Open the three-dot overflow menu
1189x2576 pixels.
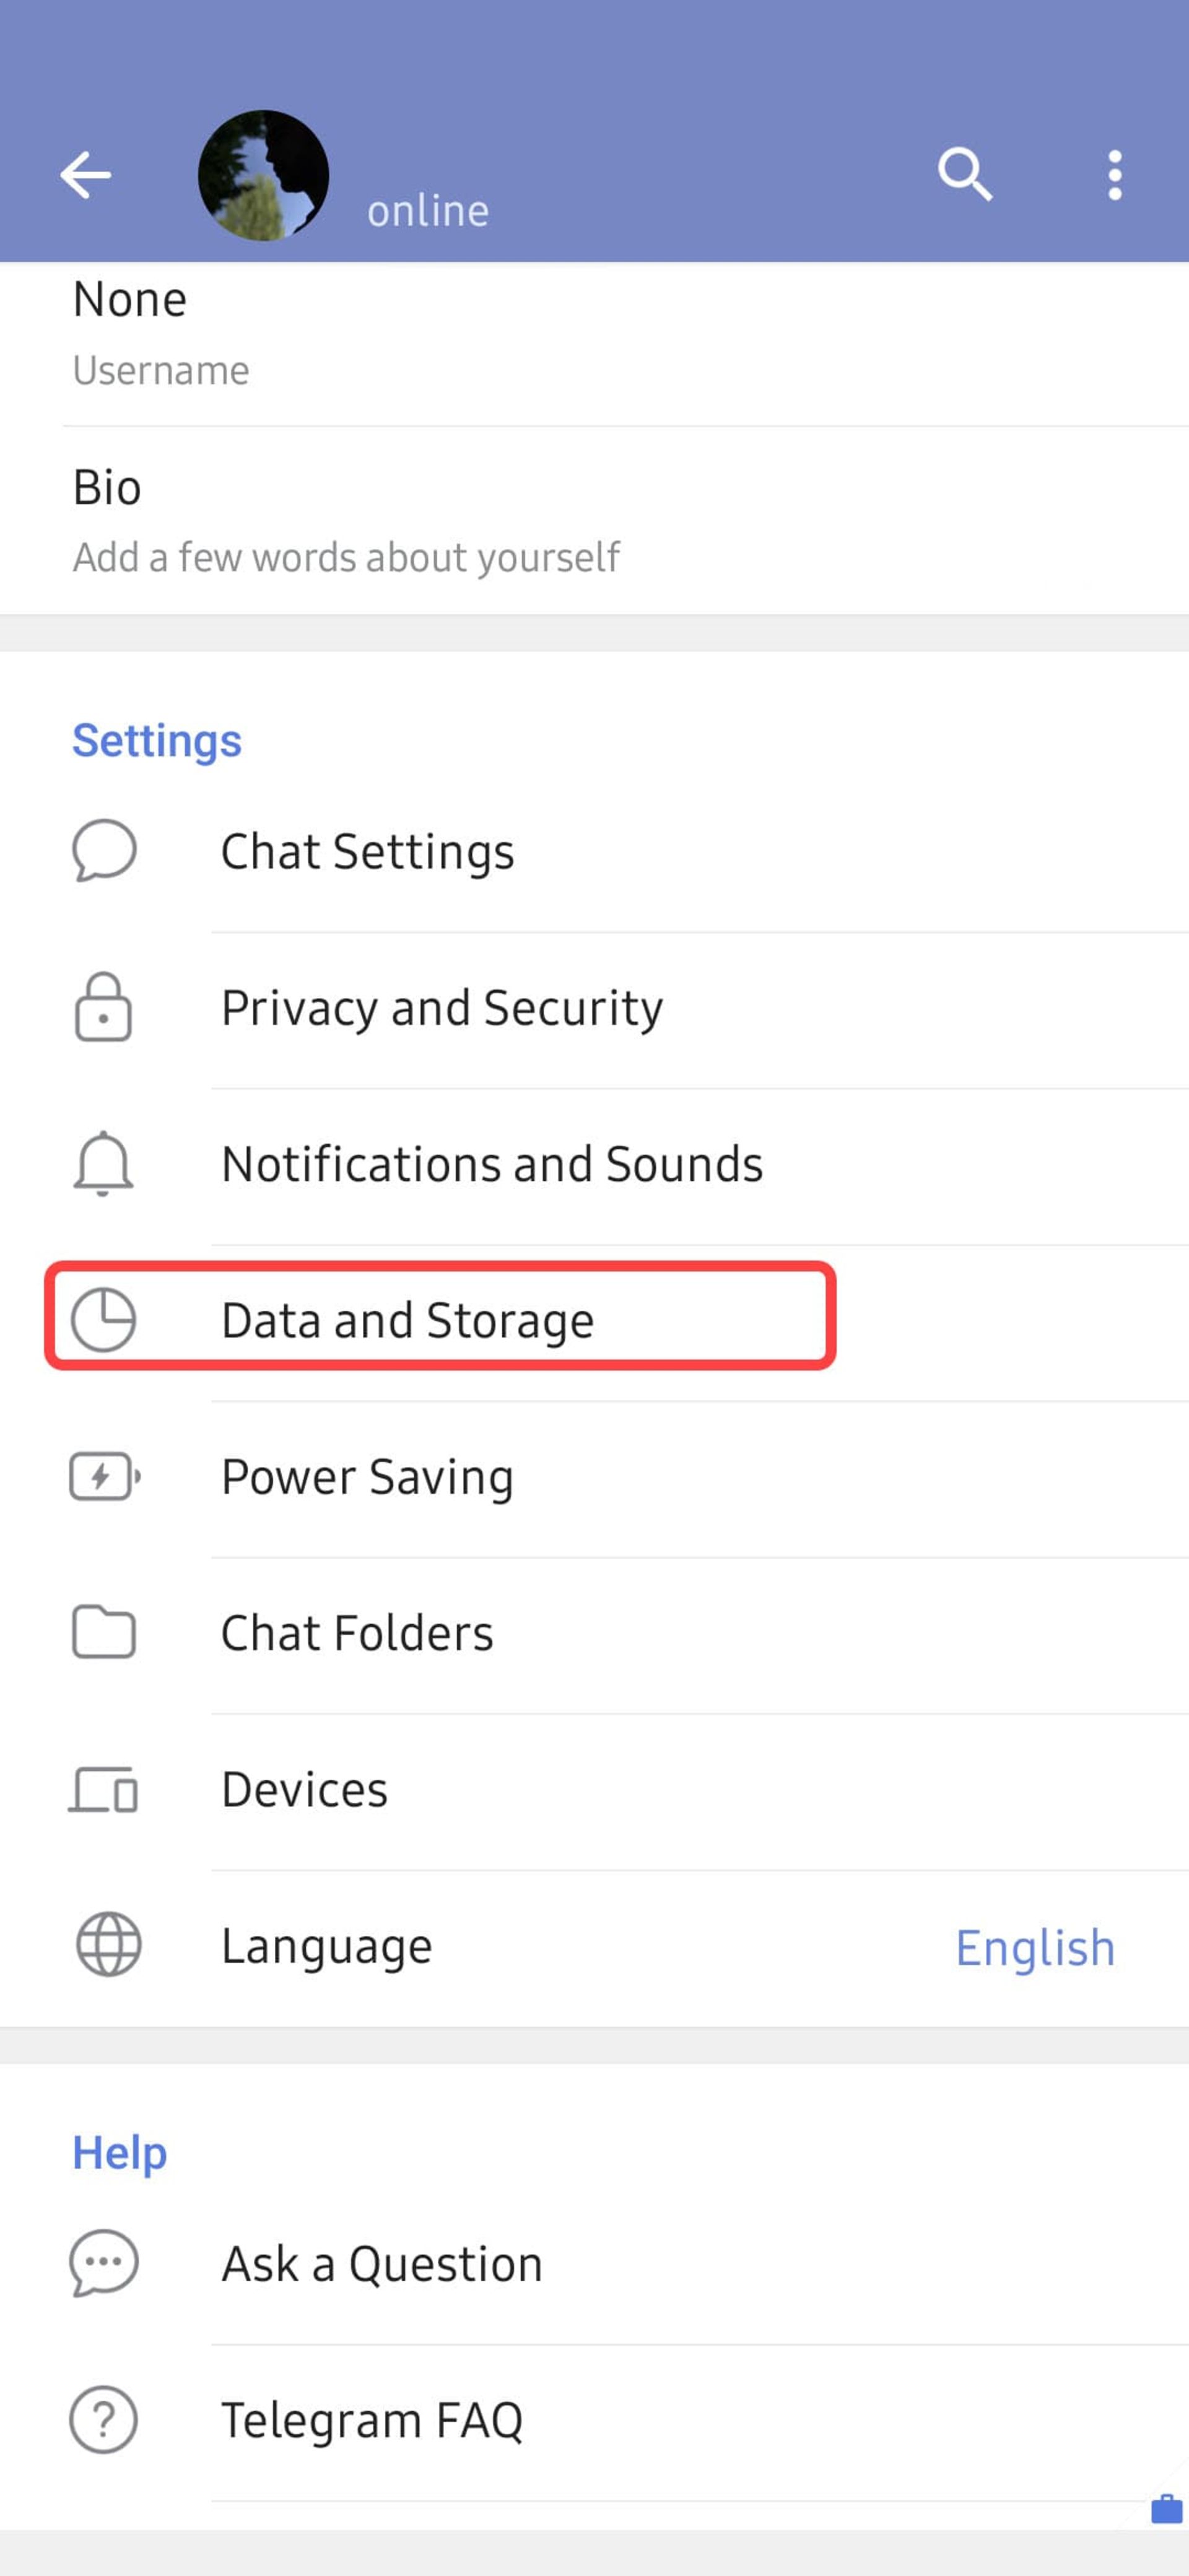[1114, 175]
